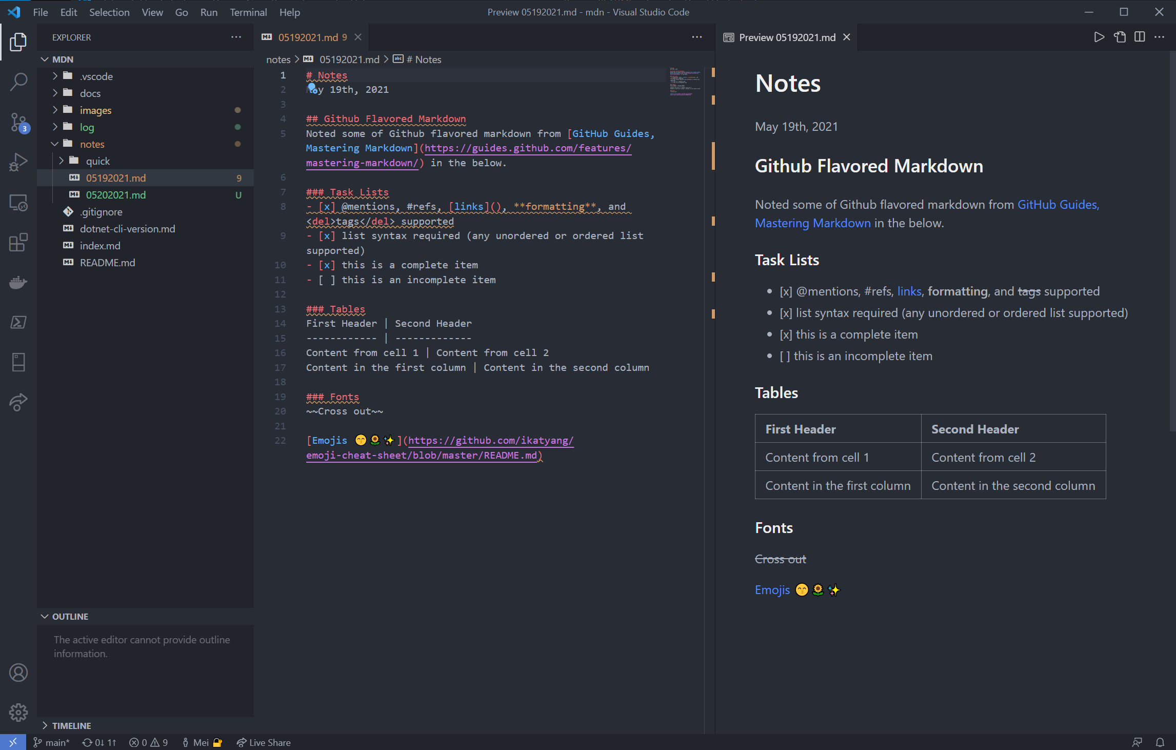Switch to the 05192021.md editor tab
This screenshot has height=750, width=1176.
point(308,37)
